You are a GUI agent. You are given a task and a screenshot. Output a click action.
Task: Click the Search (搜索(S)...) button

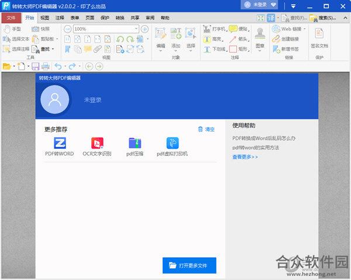[323, 18]
